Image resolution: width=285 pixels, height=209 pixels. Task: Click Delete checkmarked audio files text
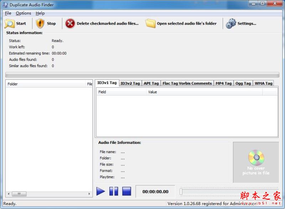108,23
